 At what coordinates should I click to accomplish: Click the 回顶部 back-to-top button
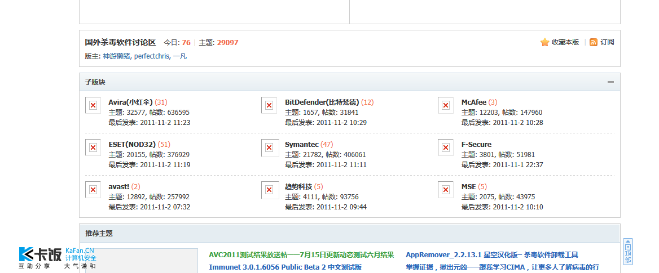point(627,252)
